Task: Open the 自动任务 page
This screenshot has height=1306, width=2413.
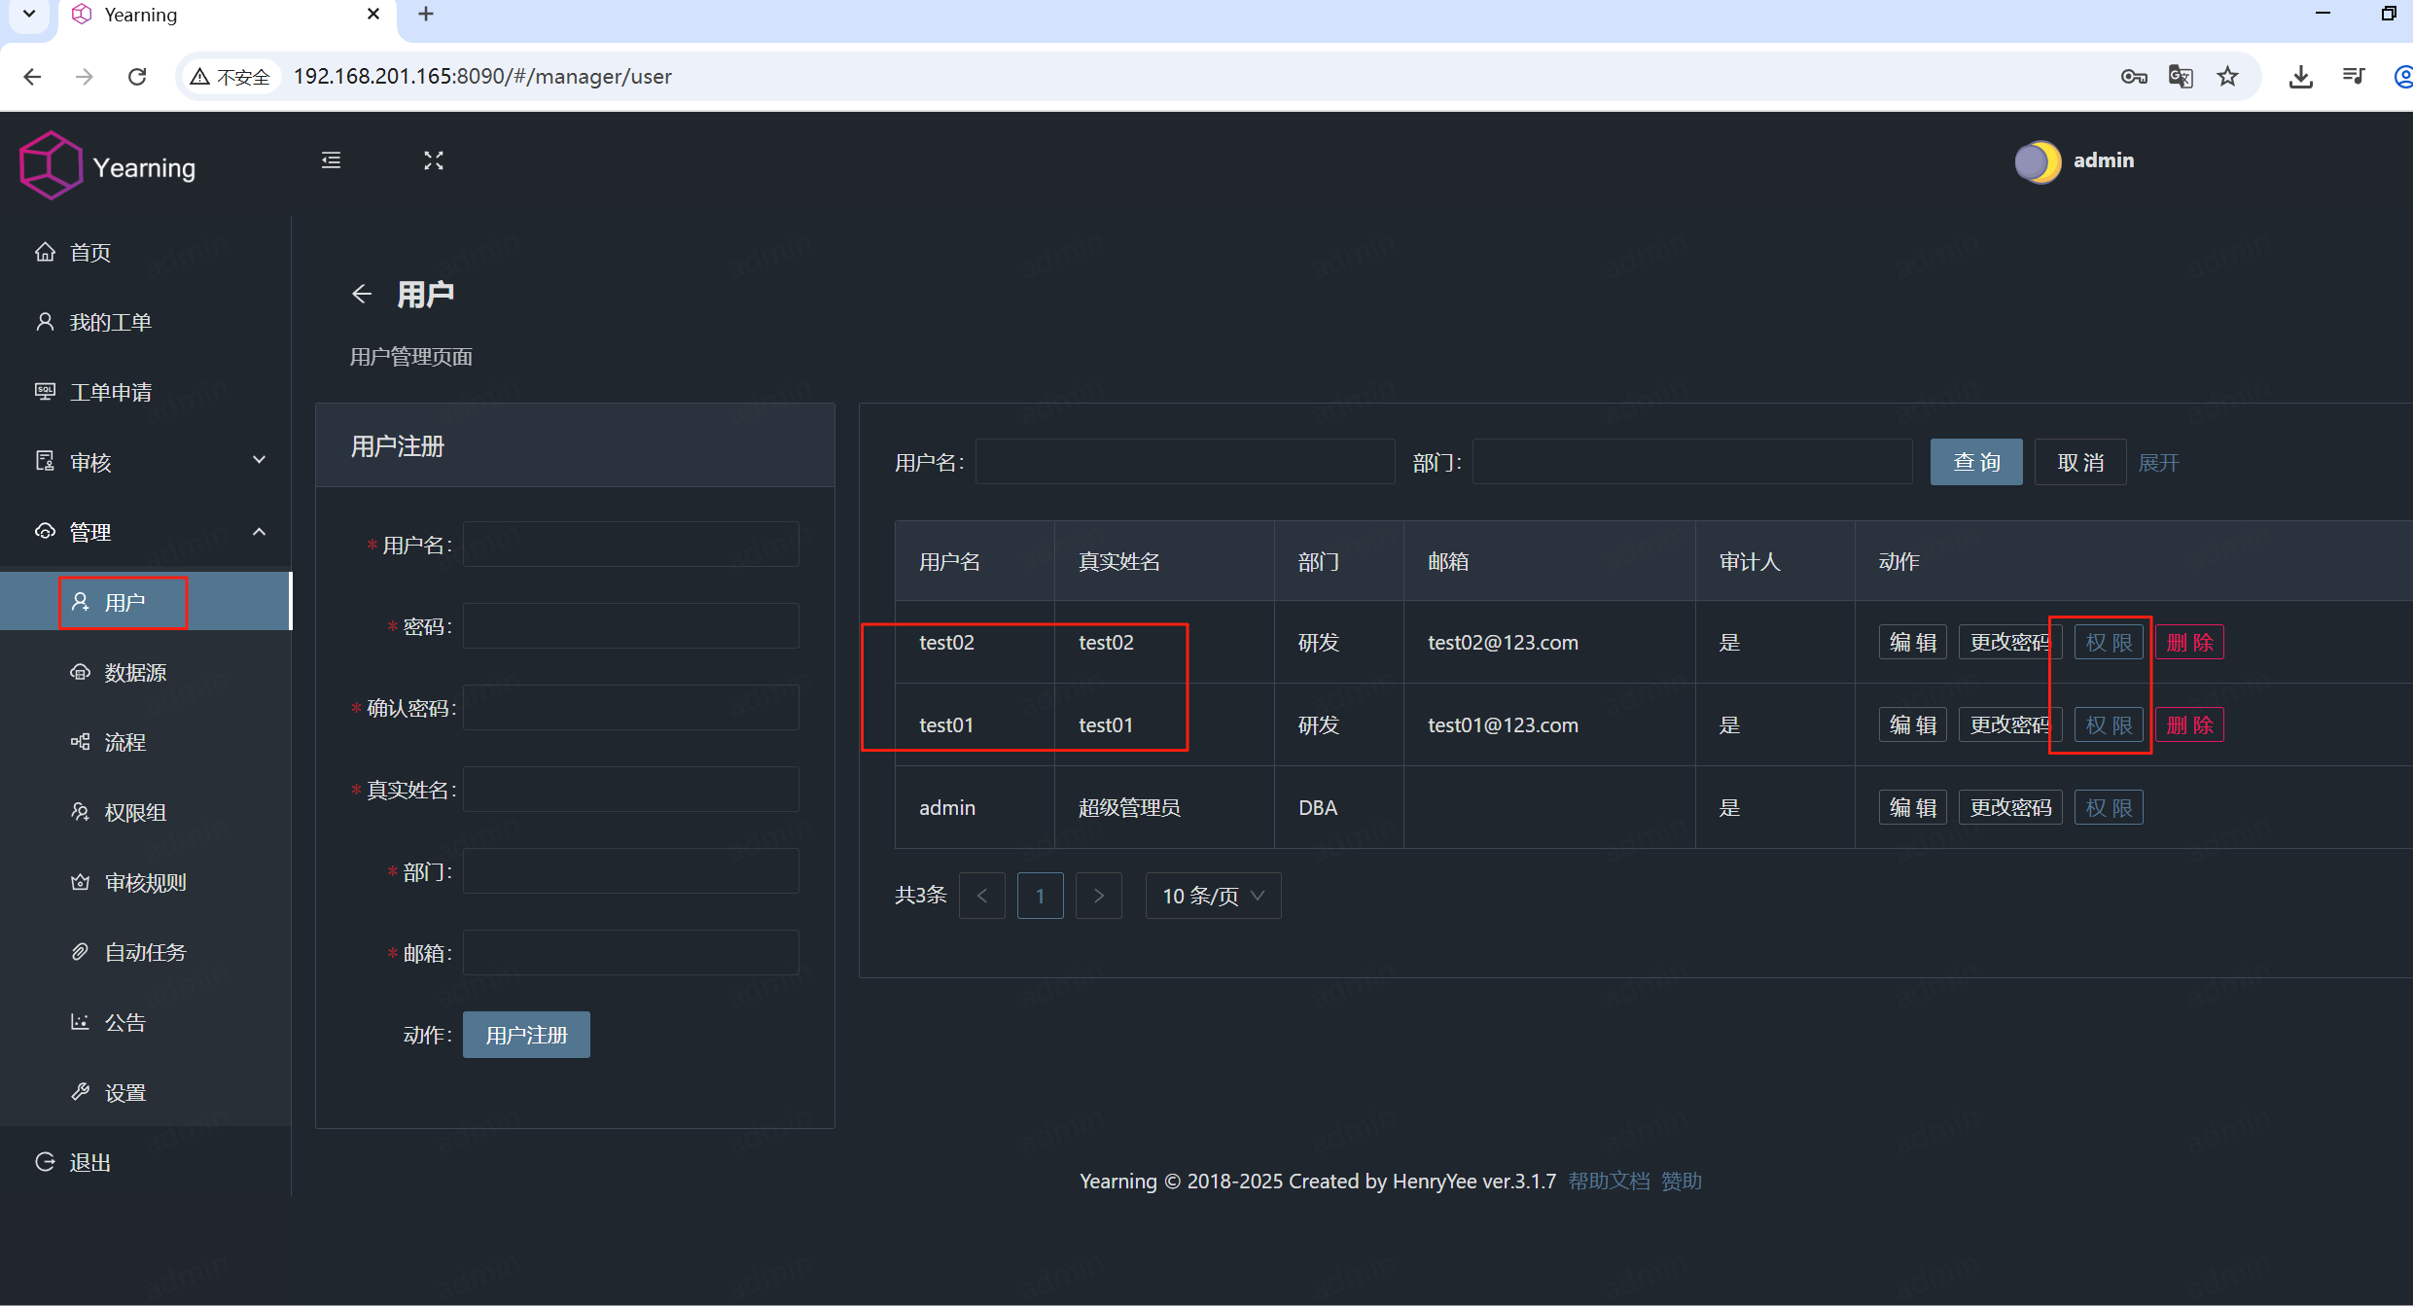Action: (x=145, y=952)
